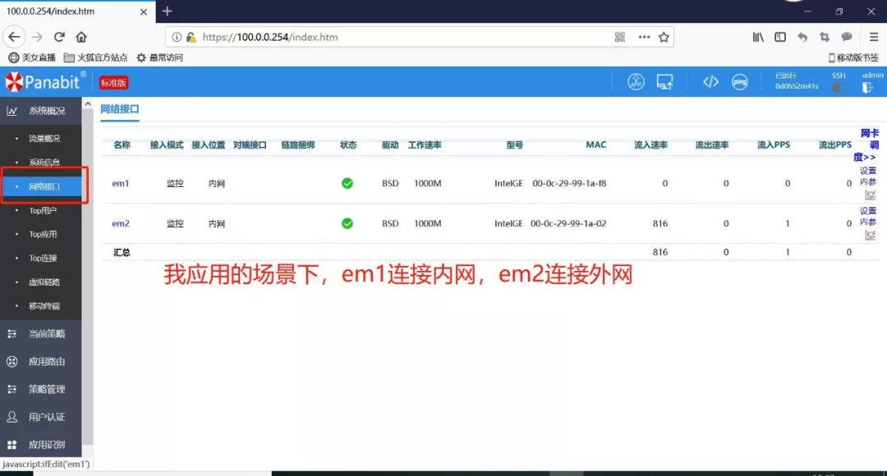Open the Firefox hamburger menu
Image resolution: width=887 pixels, height=476 pixels.
click(873, 37)
